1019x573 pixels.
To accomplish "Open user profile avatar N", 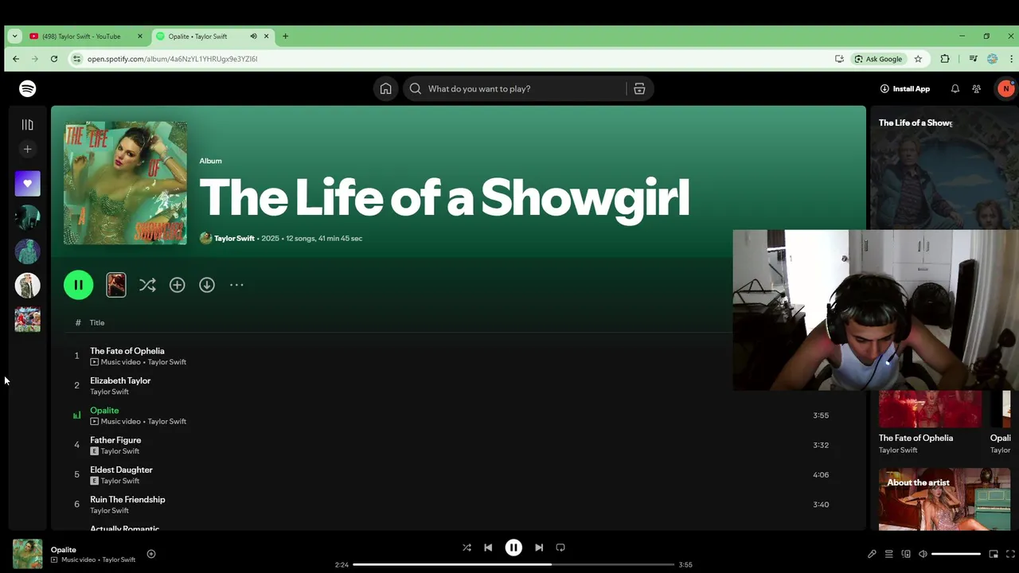I will [x=1006, y=88].
